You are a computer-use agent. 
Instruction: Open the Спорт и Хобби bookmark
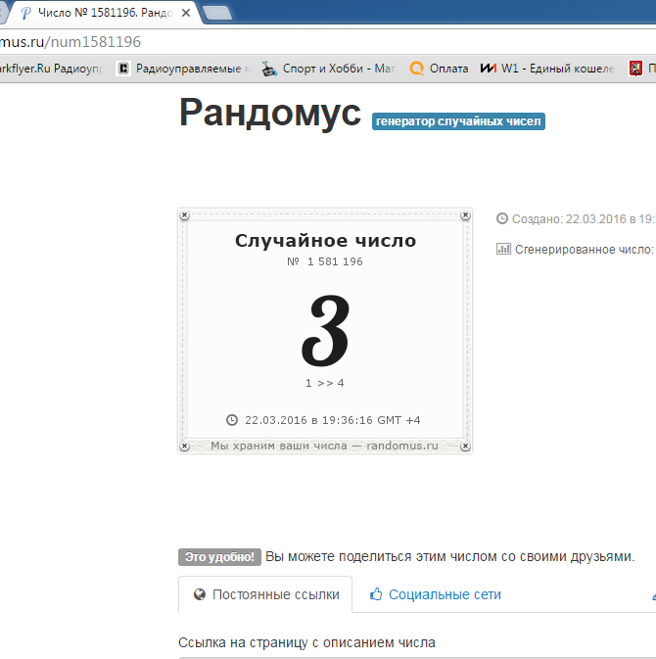pyautogui.click(x=328, y=69)
